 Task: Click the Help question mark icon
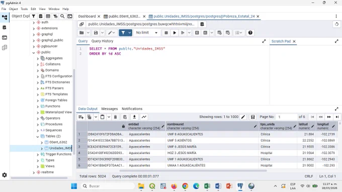250,33
